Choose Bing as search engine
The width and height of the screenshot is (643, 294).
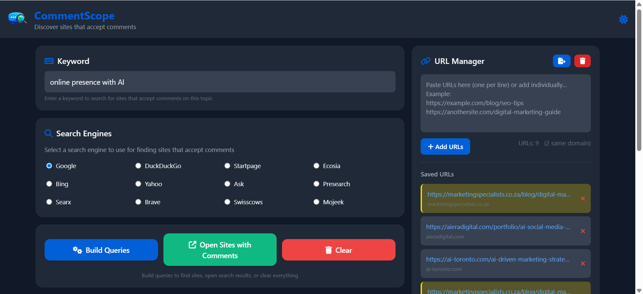(x=49, y=184)
